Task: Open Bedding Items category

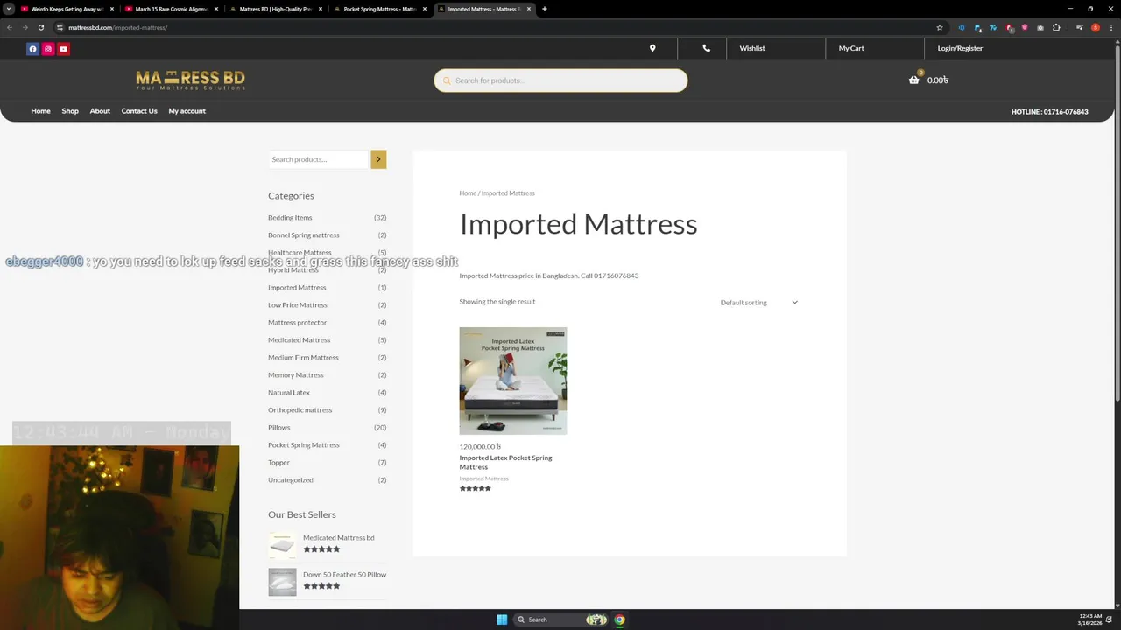Action: coord(290,217)
